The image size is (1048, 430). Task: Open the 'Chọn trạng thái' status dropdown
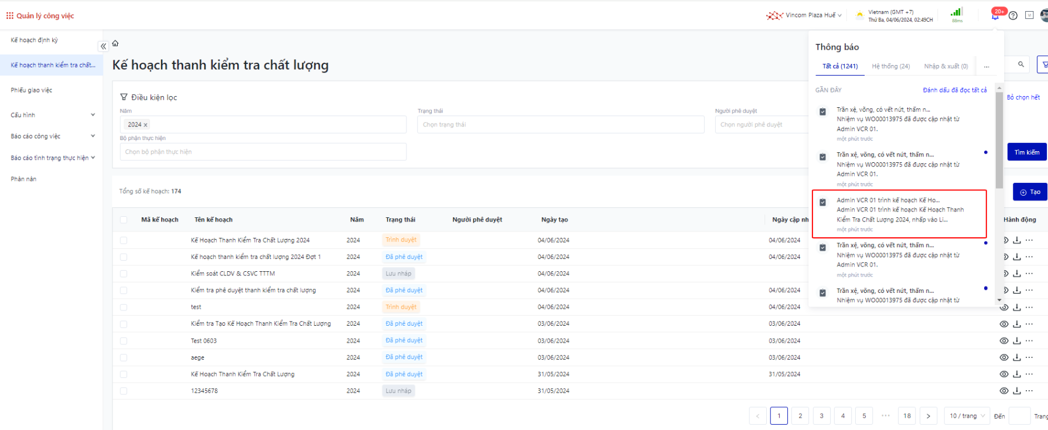click(x=560, y=124)
